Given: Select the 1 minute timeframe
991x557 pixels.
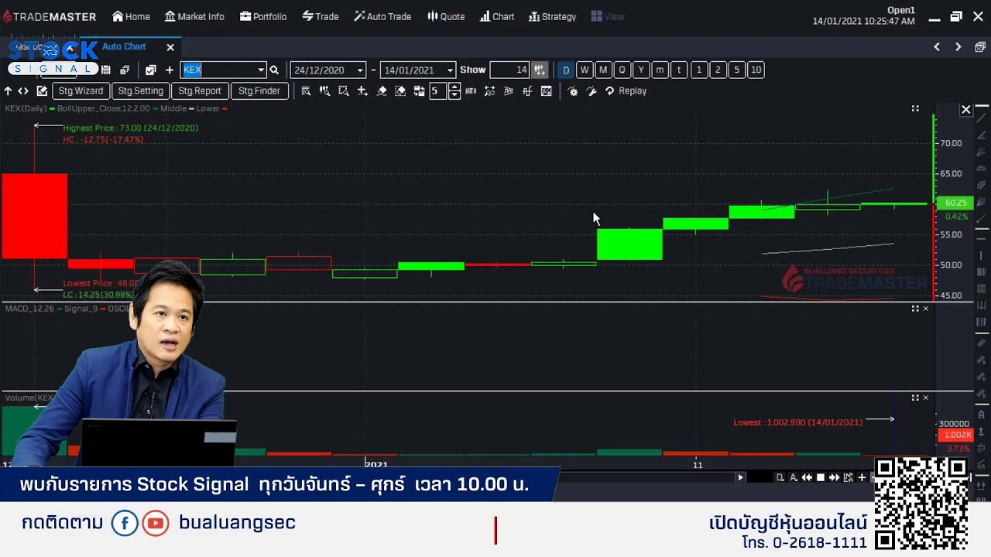Looking at the screenshot, I should (x=698, y=70).
